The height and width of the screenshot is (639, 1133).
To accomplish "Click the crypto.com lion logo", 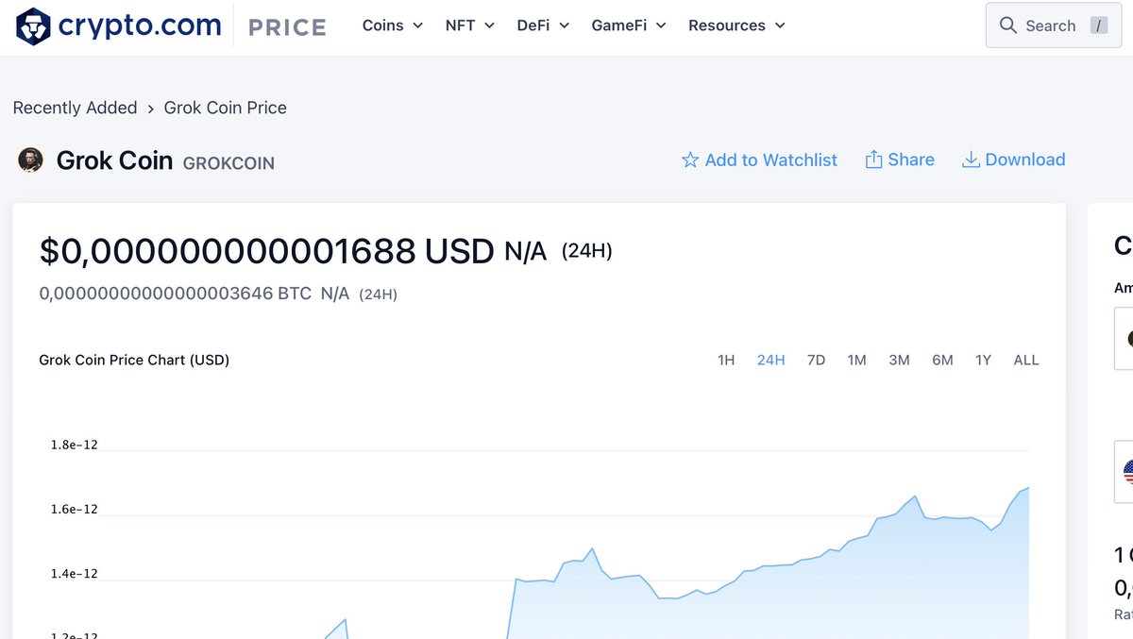I will 33,25.
